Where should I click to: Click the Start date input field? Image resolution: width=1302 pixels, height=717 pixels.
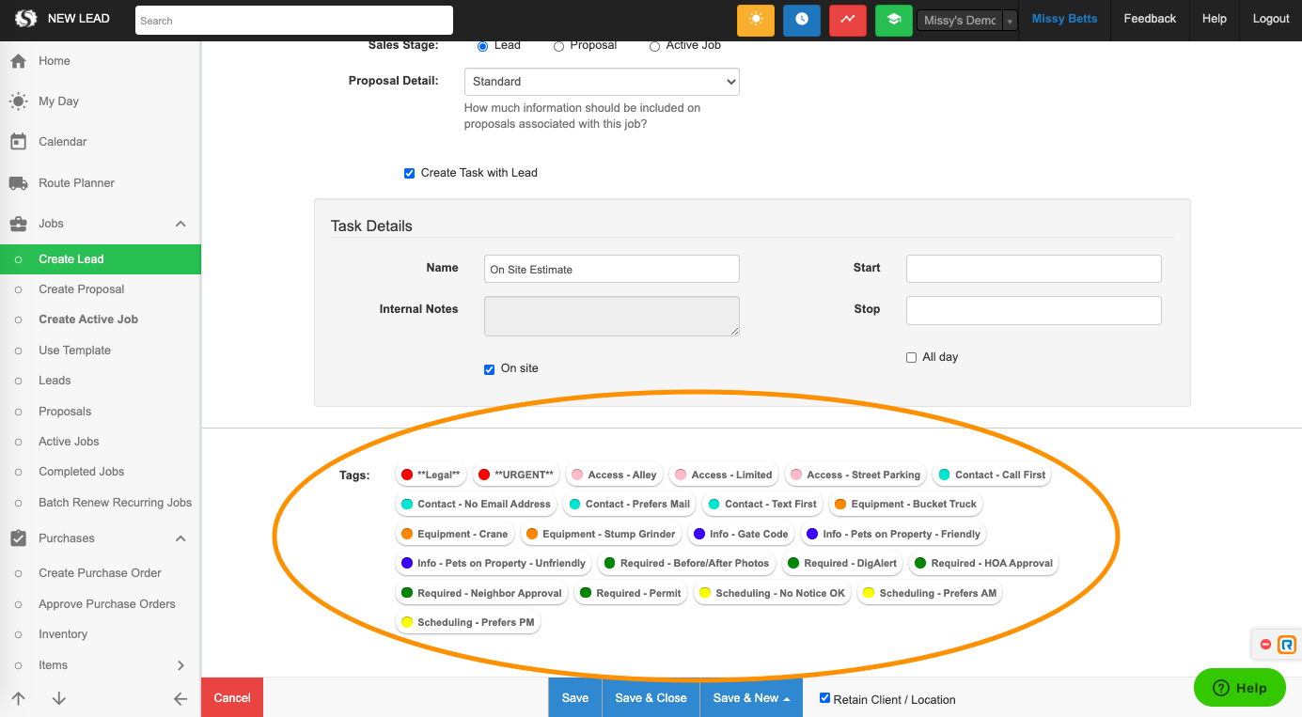pyautogui.click(x=1034, y=269)
